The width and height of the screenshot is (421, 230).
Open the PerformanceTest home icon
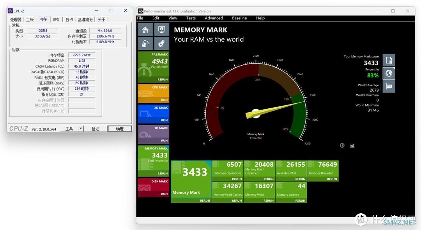(145, 30)
